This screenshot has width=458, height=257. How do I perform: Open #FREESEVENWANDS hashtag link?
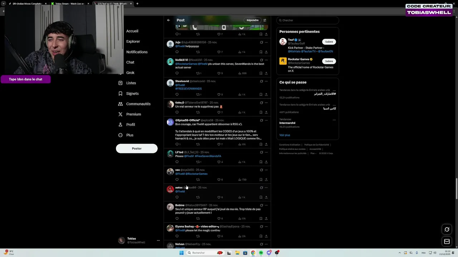click(x=189, y=89)
